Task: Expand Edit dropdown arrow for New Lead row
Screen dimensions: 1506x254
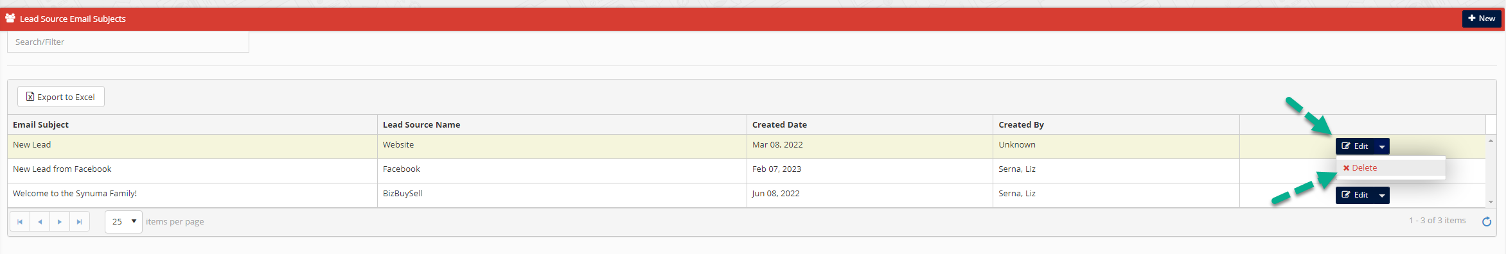Action: click(x=1381, y=146)
